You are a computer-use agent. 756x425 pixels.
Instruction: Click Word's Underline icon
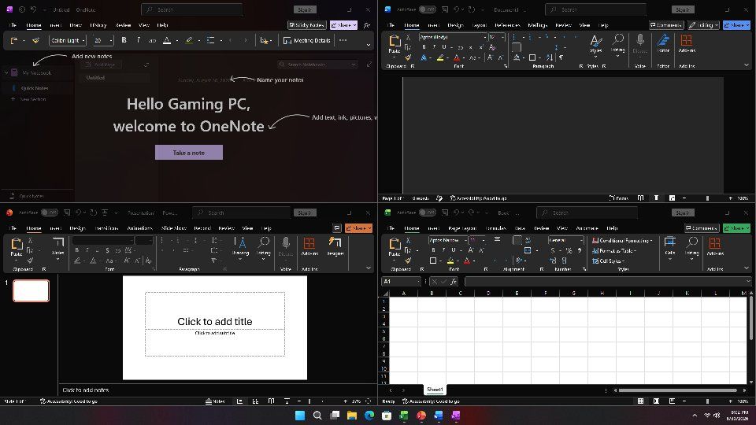click(444, 47)
